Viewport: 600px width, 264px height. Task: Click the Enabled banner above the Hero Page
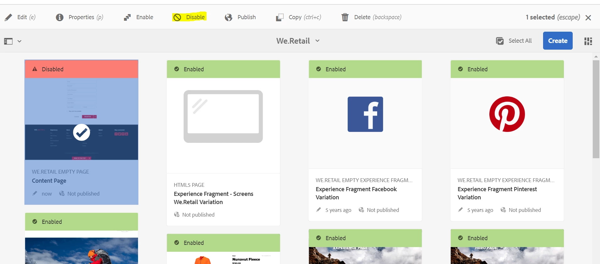click(x=507, y=238)
